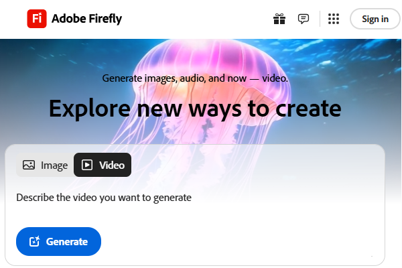Open the Adobe apps grid switcher

(x=334, y=19)
